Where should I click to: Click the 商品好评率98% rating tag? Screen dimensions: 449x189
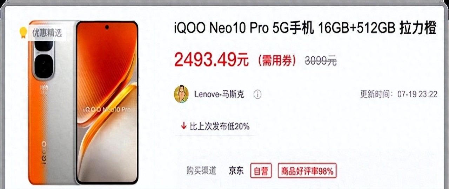click(307, 171)
